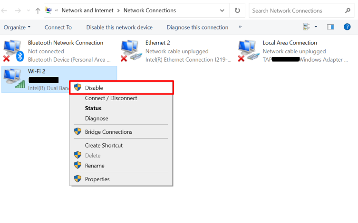358x223 pixels.
Task: Open the address bar history dropdown
Action: click(223, 10)
